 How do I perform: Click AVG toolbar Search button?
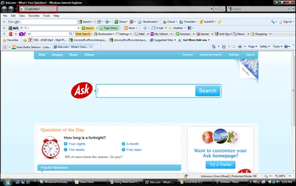point(88,28)
